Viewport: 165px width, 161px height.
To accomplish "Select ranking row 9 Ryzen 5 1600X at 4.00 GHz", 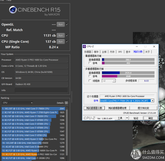I will point(33,139).
